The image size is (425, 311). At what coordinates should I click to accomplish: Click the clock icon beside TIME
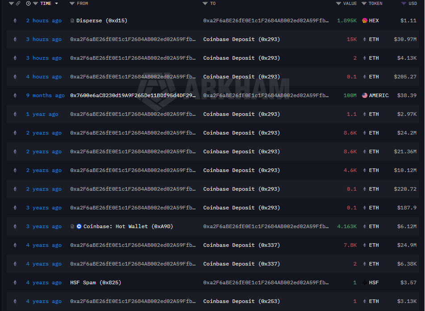coord(28,4)
